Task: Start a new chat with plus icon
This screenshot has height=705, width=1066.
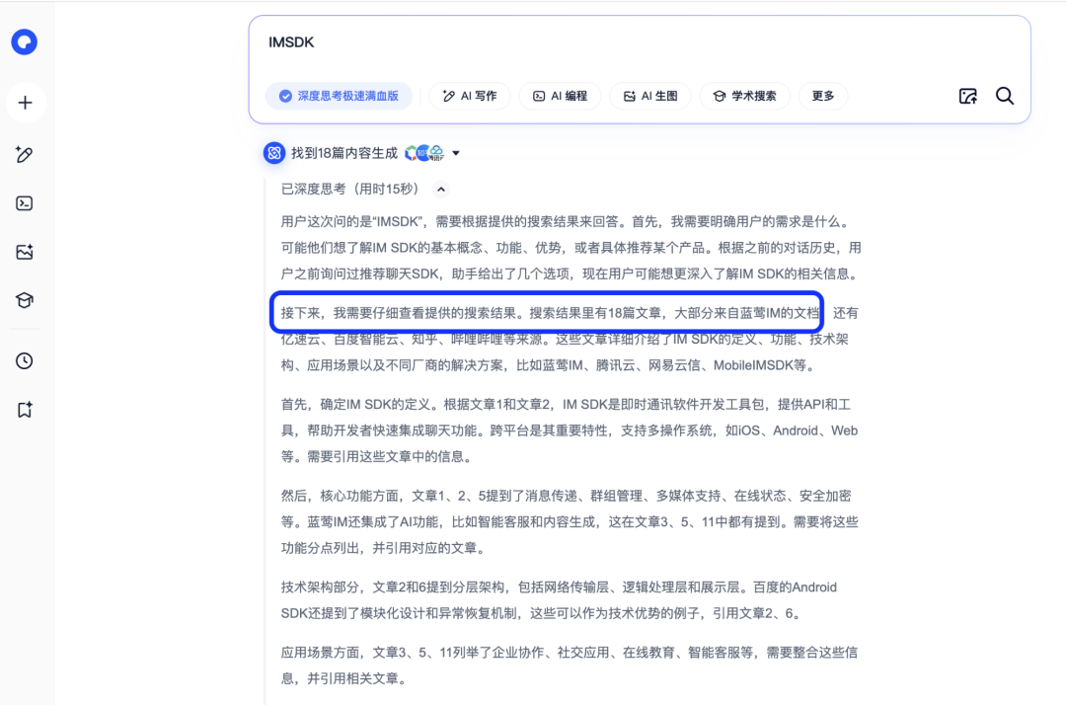Action: click(25, 103)
